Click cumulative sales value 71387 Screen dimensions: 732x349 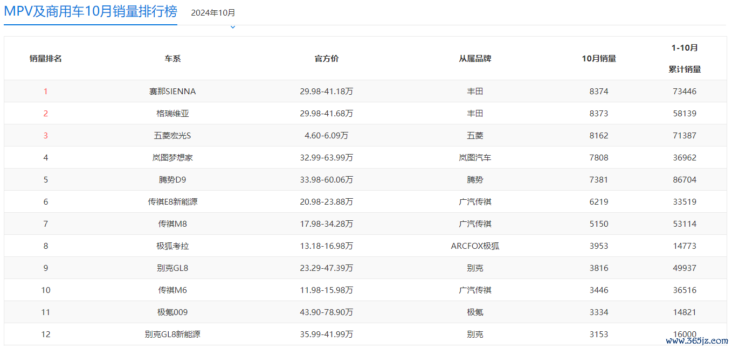point(685,136)
